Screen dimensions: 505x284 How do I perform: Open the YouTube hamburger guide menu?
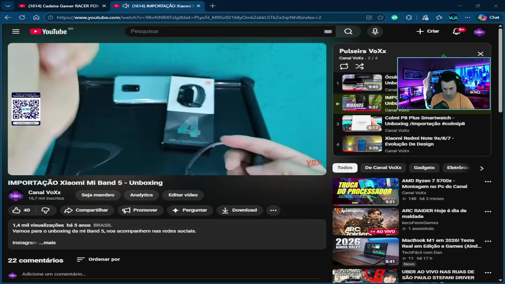[x=16, y=31]
